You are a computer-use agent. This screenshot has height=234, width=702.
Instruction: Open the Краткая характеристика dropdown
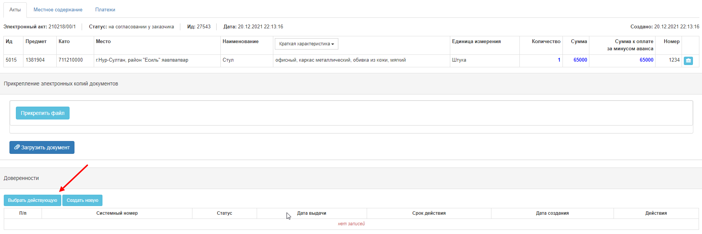tap(306, 44)
